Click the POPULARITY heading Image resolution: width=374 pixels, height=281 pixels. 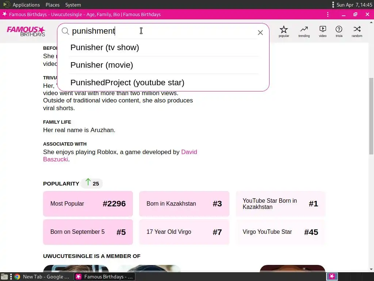[x=61, y=184]
